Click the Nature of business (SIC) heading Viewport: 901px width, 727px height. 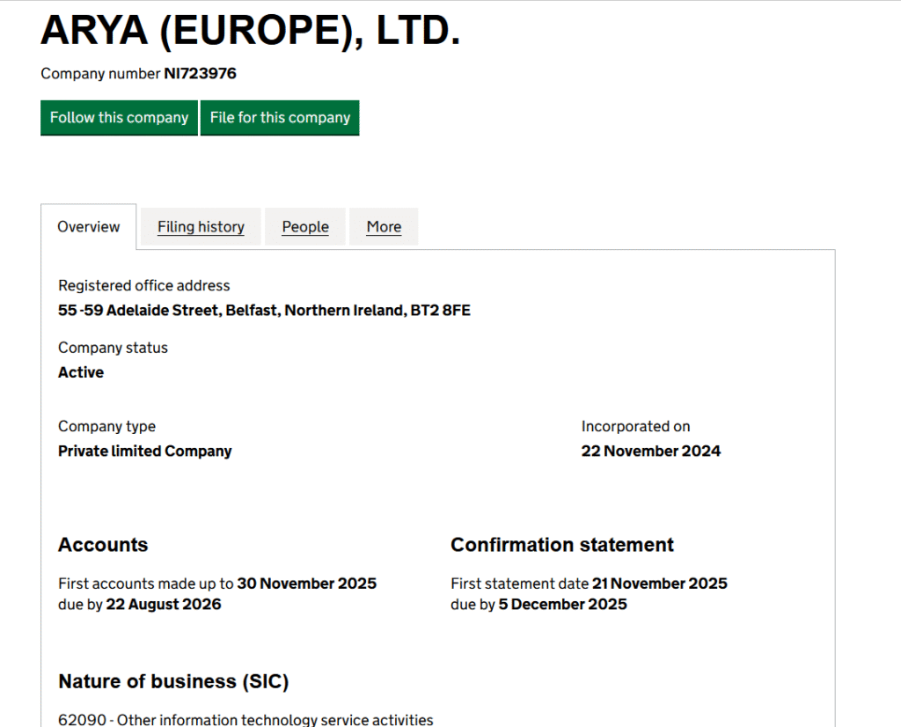(173, 681)
